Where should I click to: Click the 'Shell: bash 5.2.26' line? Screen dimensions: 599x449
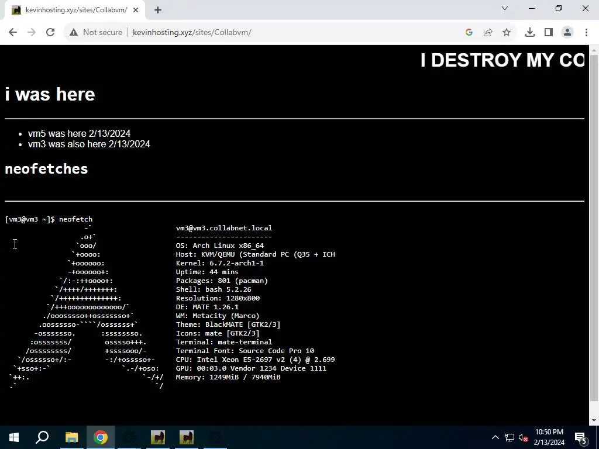(x=214, y=289)
